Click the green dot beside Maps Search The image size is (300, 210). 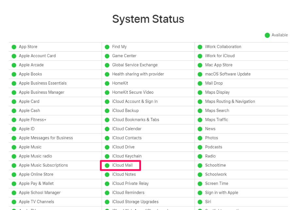(x=200, y=111)
